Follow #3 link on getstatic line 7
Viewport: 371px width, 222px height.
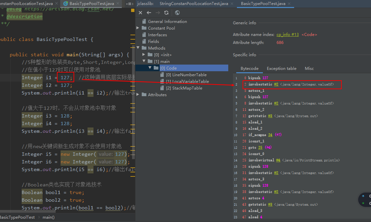(x=270, y=116)
